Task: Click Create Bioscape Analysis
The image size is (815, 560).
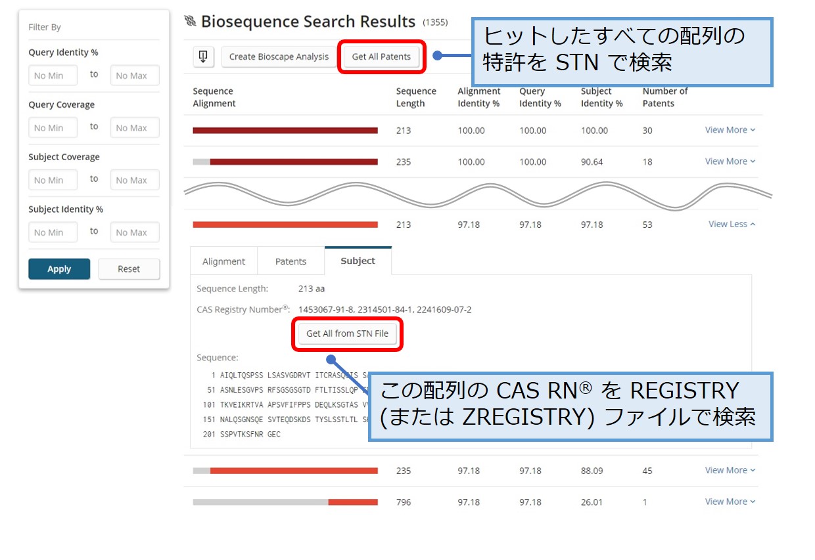Action: [279, 56]
